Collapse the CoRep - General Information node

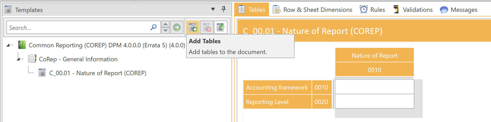19,59
